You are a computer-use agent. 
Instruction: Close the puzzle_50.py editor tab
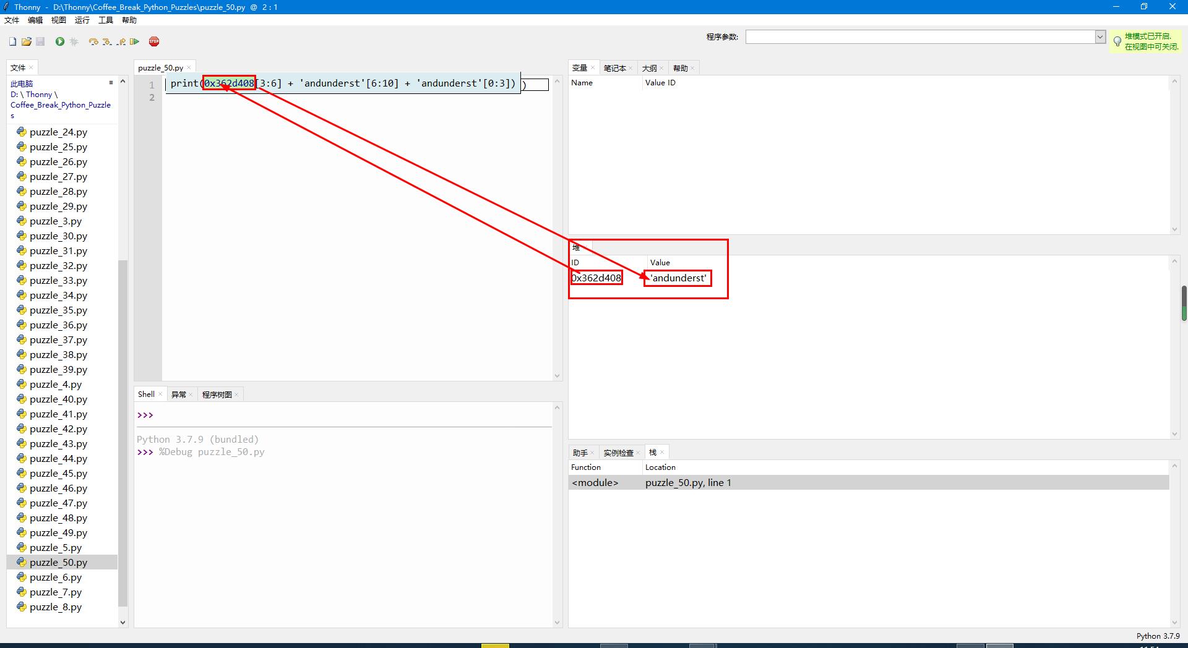click(189, 68)
